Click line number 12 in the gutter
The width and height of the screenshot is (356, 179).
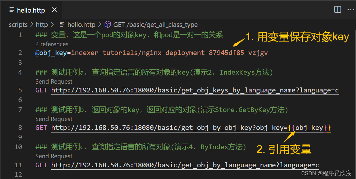point(18,175)
